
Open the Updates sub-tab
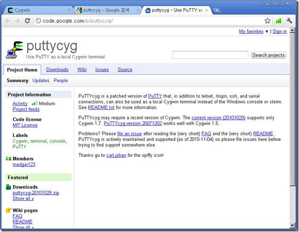[41, 81]
